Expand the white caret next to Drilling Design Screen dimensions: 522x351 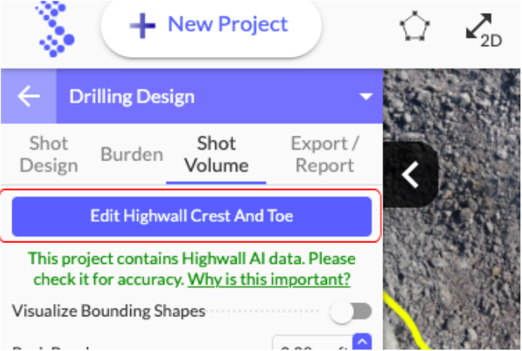366,96
